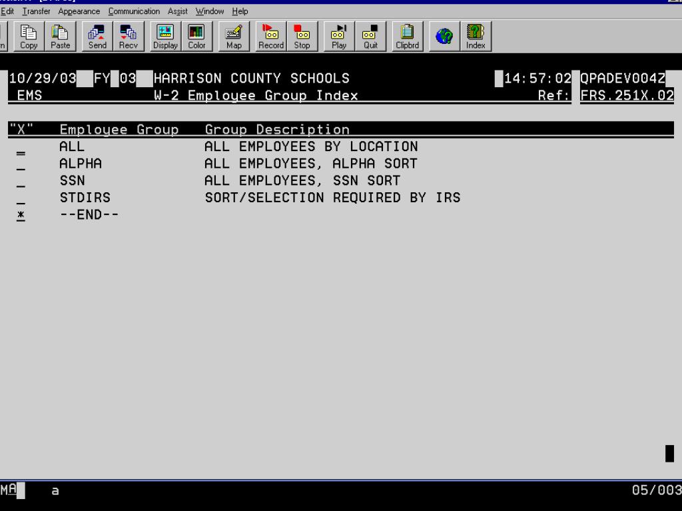The height and width of the screenshot is (511, 682).
Task: Open the Index help icon
Action: pyautogui.click(x=476, y=37)
